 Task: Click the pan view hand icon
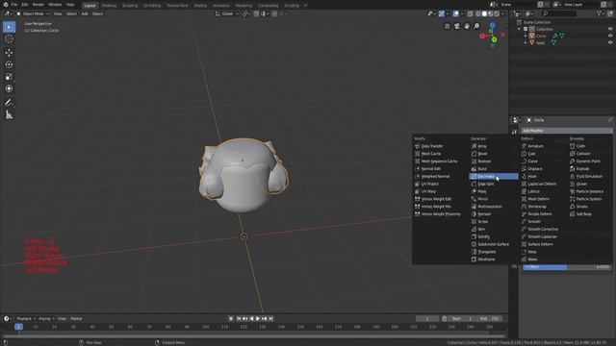467,26
